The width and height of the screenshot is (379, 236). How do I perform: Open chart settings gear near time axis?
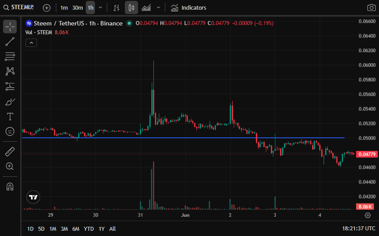(368, 215)
